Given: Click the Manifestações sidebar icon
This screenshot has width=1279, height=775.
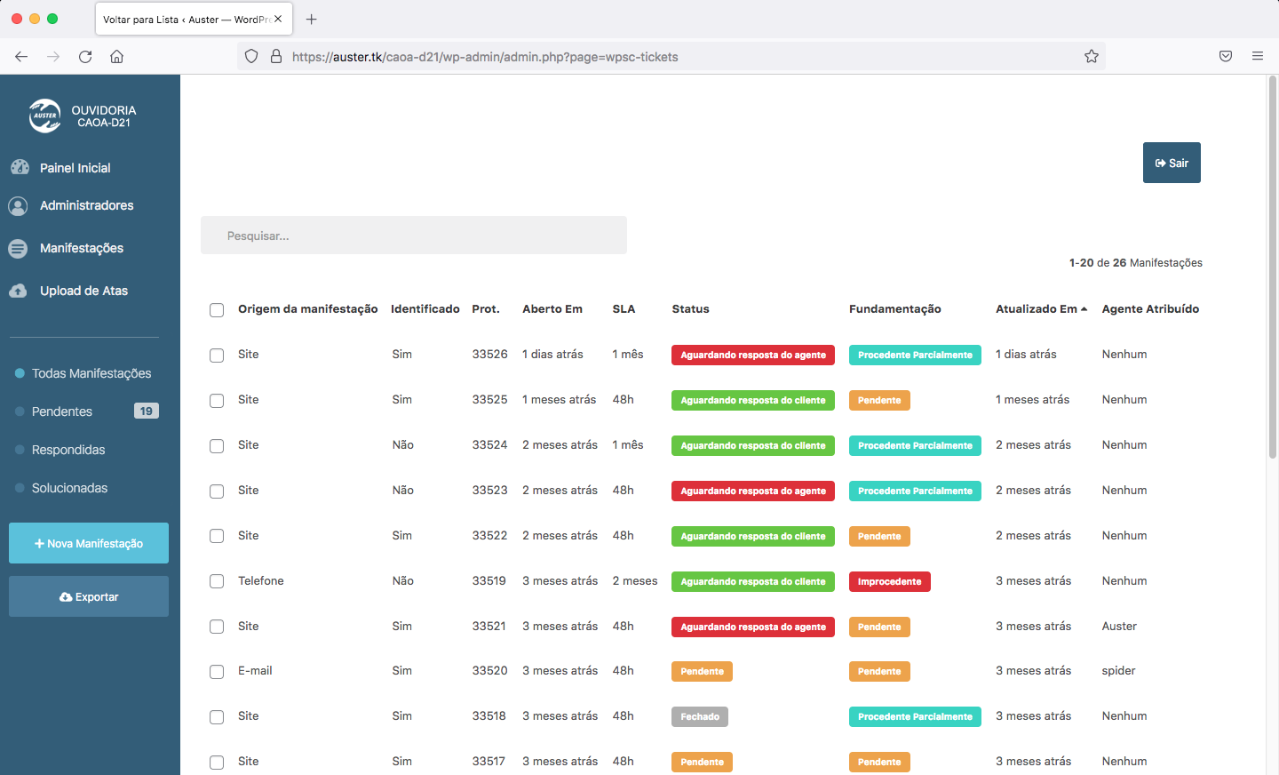Looking at the screenshot, I should (18, 249).
